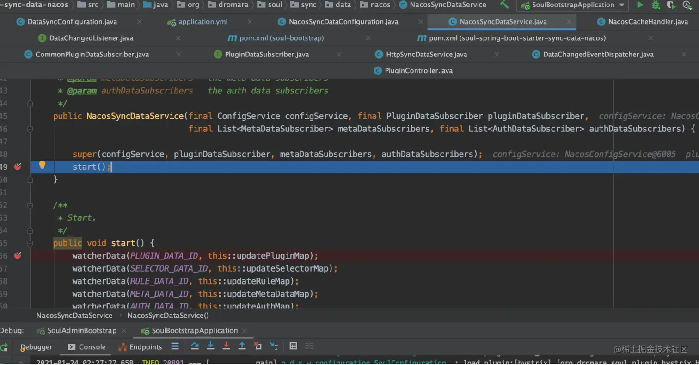Click the red Force Step Into icon
The image size is (699, 365).
tap(226, 346)
